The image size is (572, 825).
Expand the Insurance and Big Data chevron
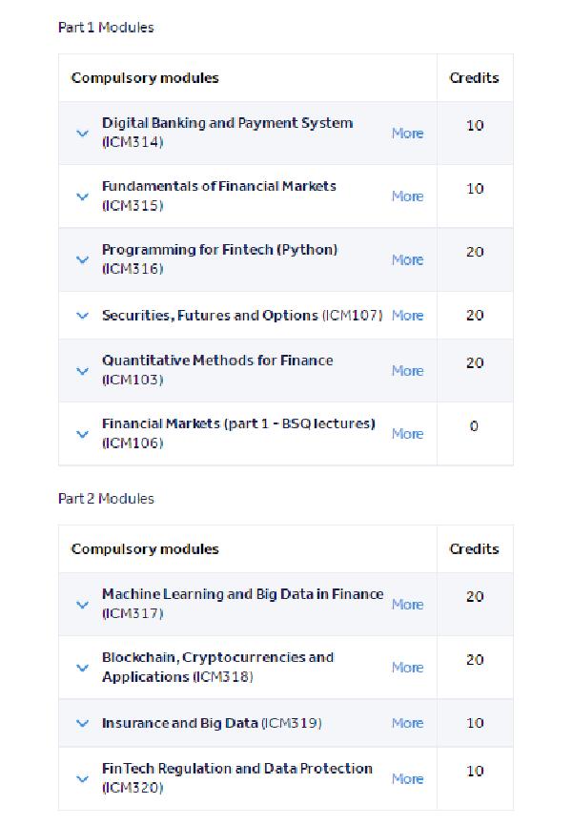[83, 723]
